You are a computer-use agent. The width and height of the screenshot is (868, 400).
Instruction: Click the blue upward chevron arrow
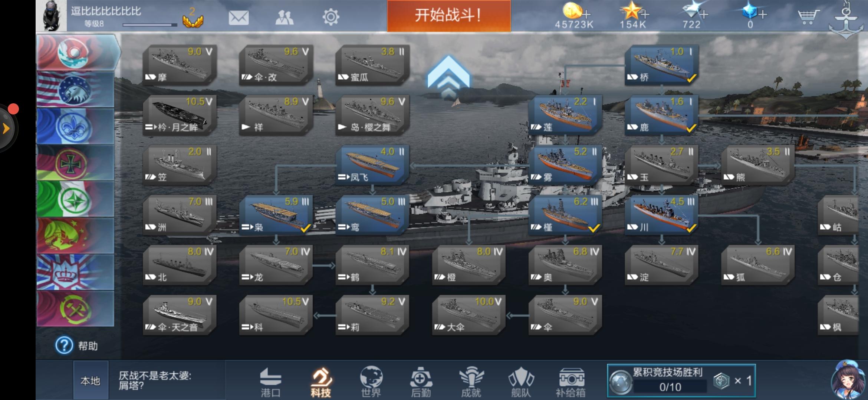click(448, 77)
